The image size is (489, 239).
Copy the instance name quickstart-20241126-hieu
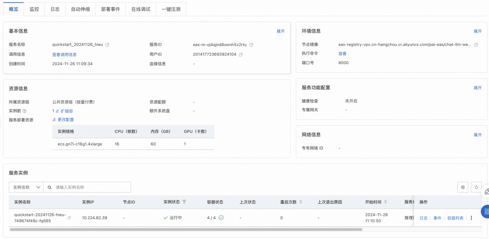point(69,218)
